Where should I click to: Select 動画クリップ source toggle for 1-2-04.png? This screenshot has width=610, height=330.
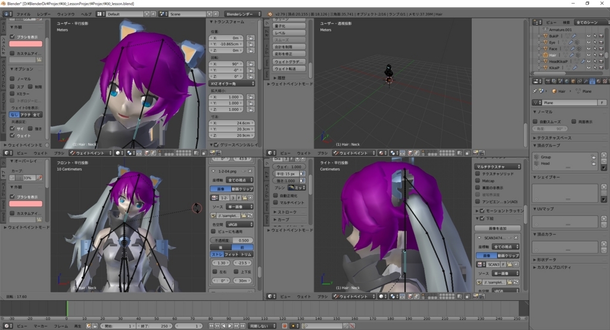click(x=242, y=189)
